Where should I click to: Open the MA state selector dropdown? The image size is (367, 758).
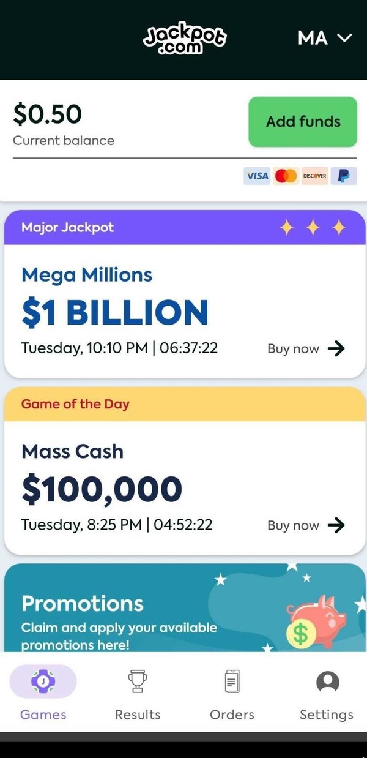[324, 38]
